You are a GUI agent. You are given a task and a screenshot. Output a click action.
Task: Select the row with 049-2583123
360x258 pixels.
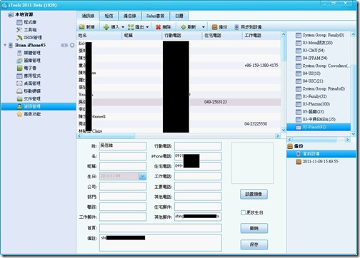tap(179, 102)
